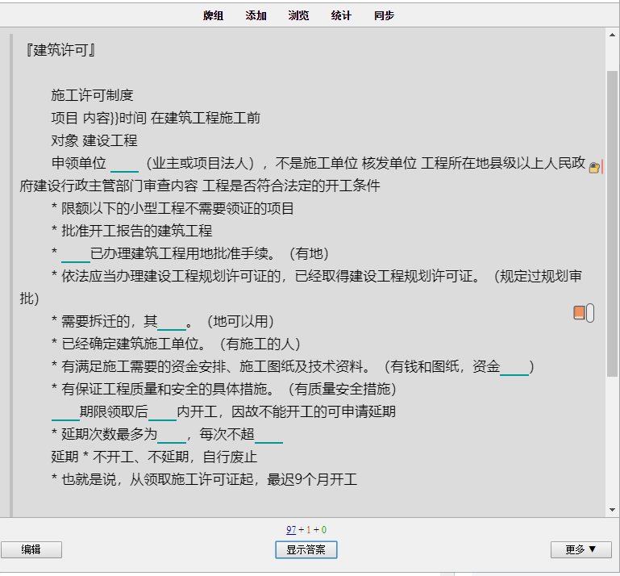Open the 牌组 (Decks) menu item
620x576 pixels.
[213, 15]
